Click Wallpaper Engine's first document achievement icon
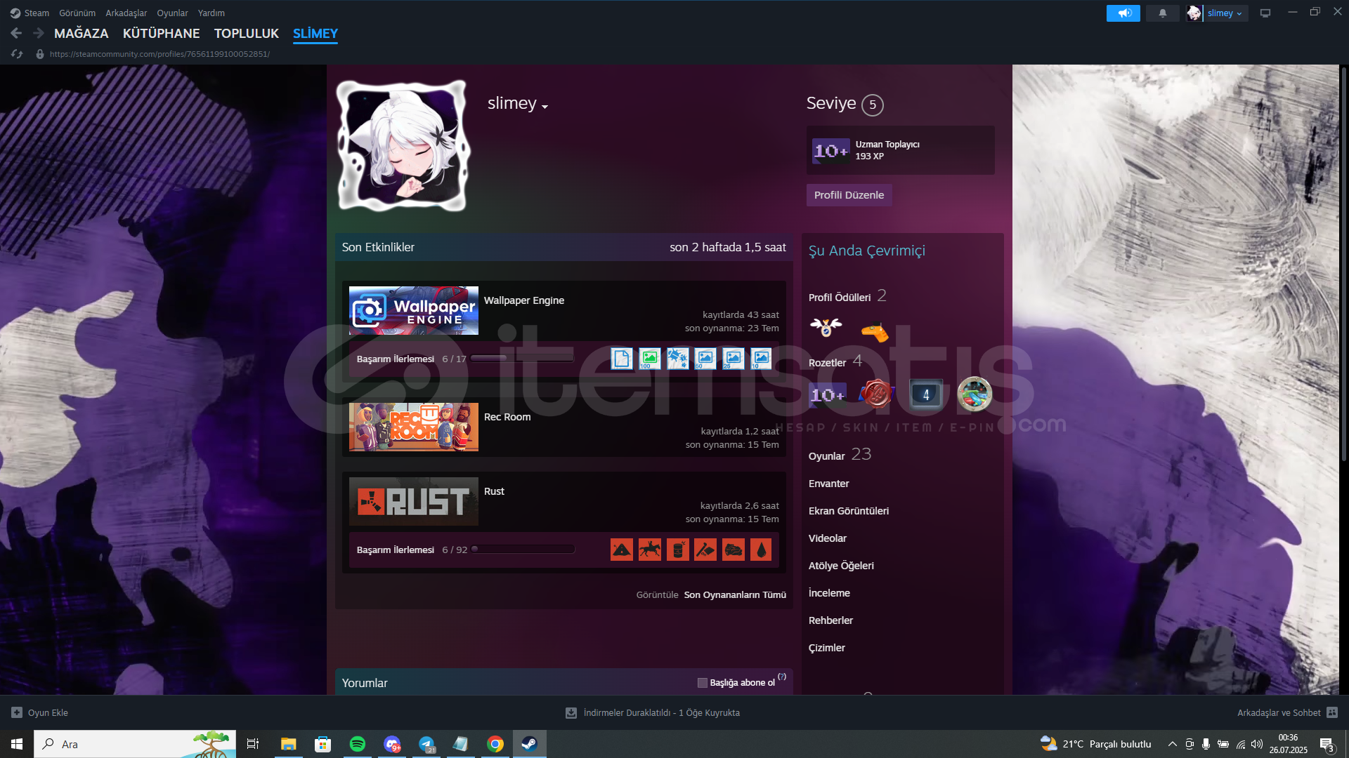This screenshot has height=758, width=1349. tap(622, 359)
